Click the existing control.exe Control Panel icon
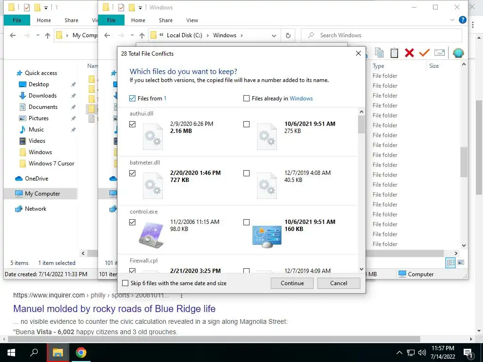The width and height of the screenshot is (483, 362). click(x=267, y=237)
